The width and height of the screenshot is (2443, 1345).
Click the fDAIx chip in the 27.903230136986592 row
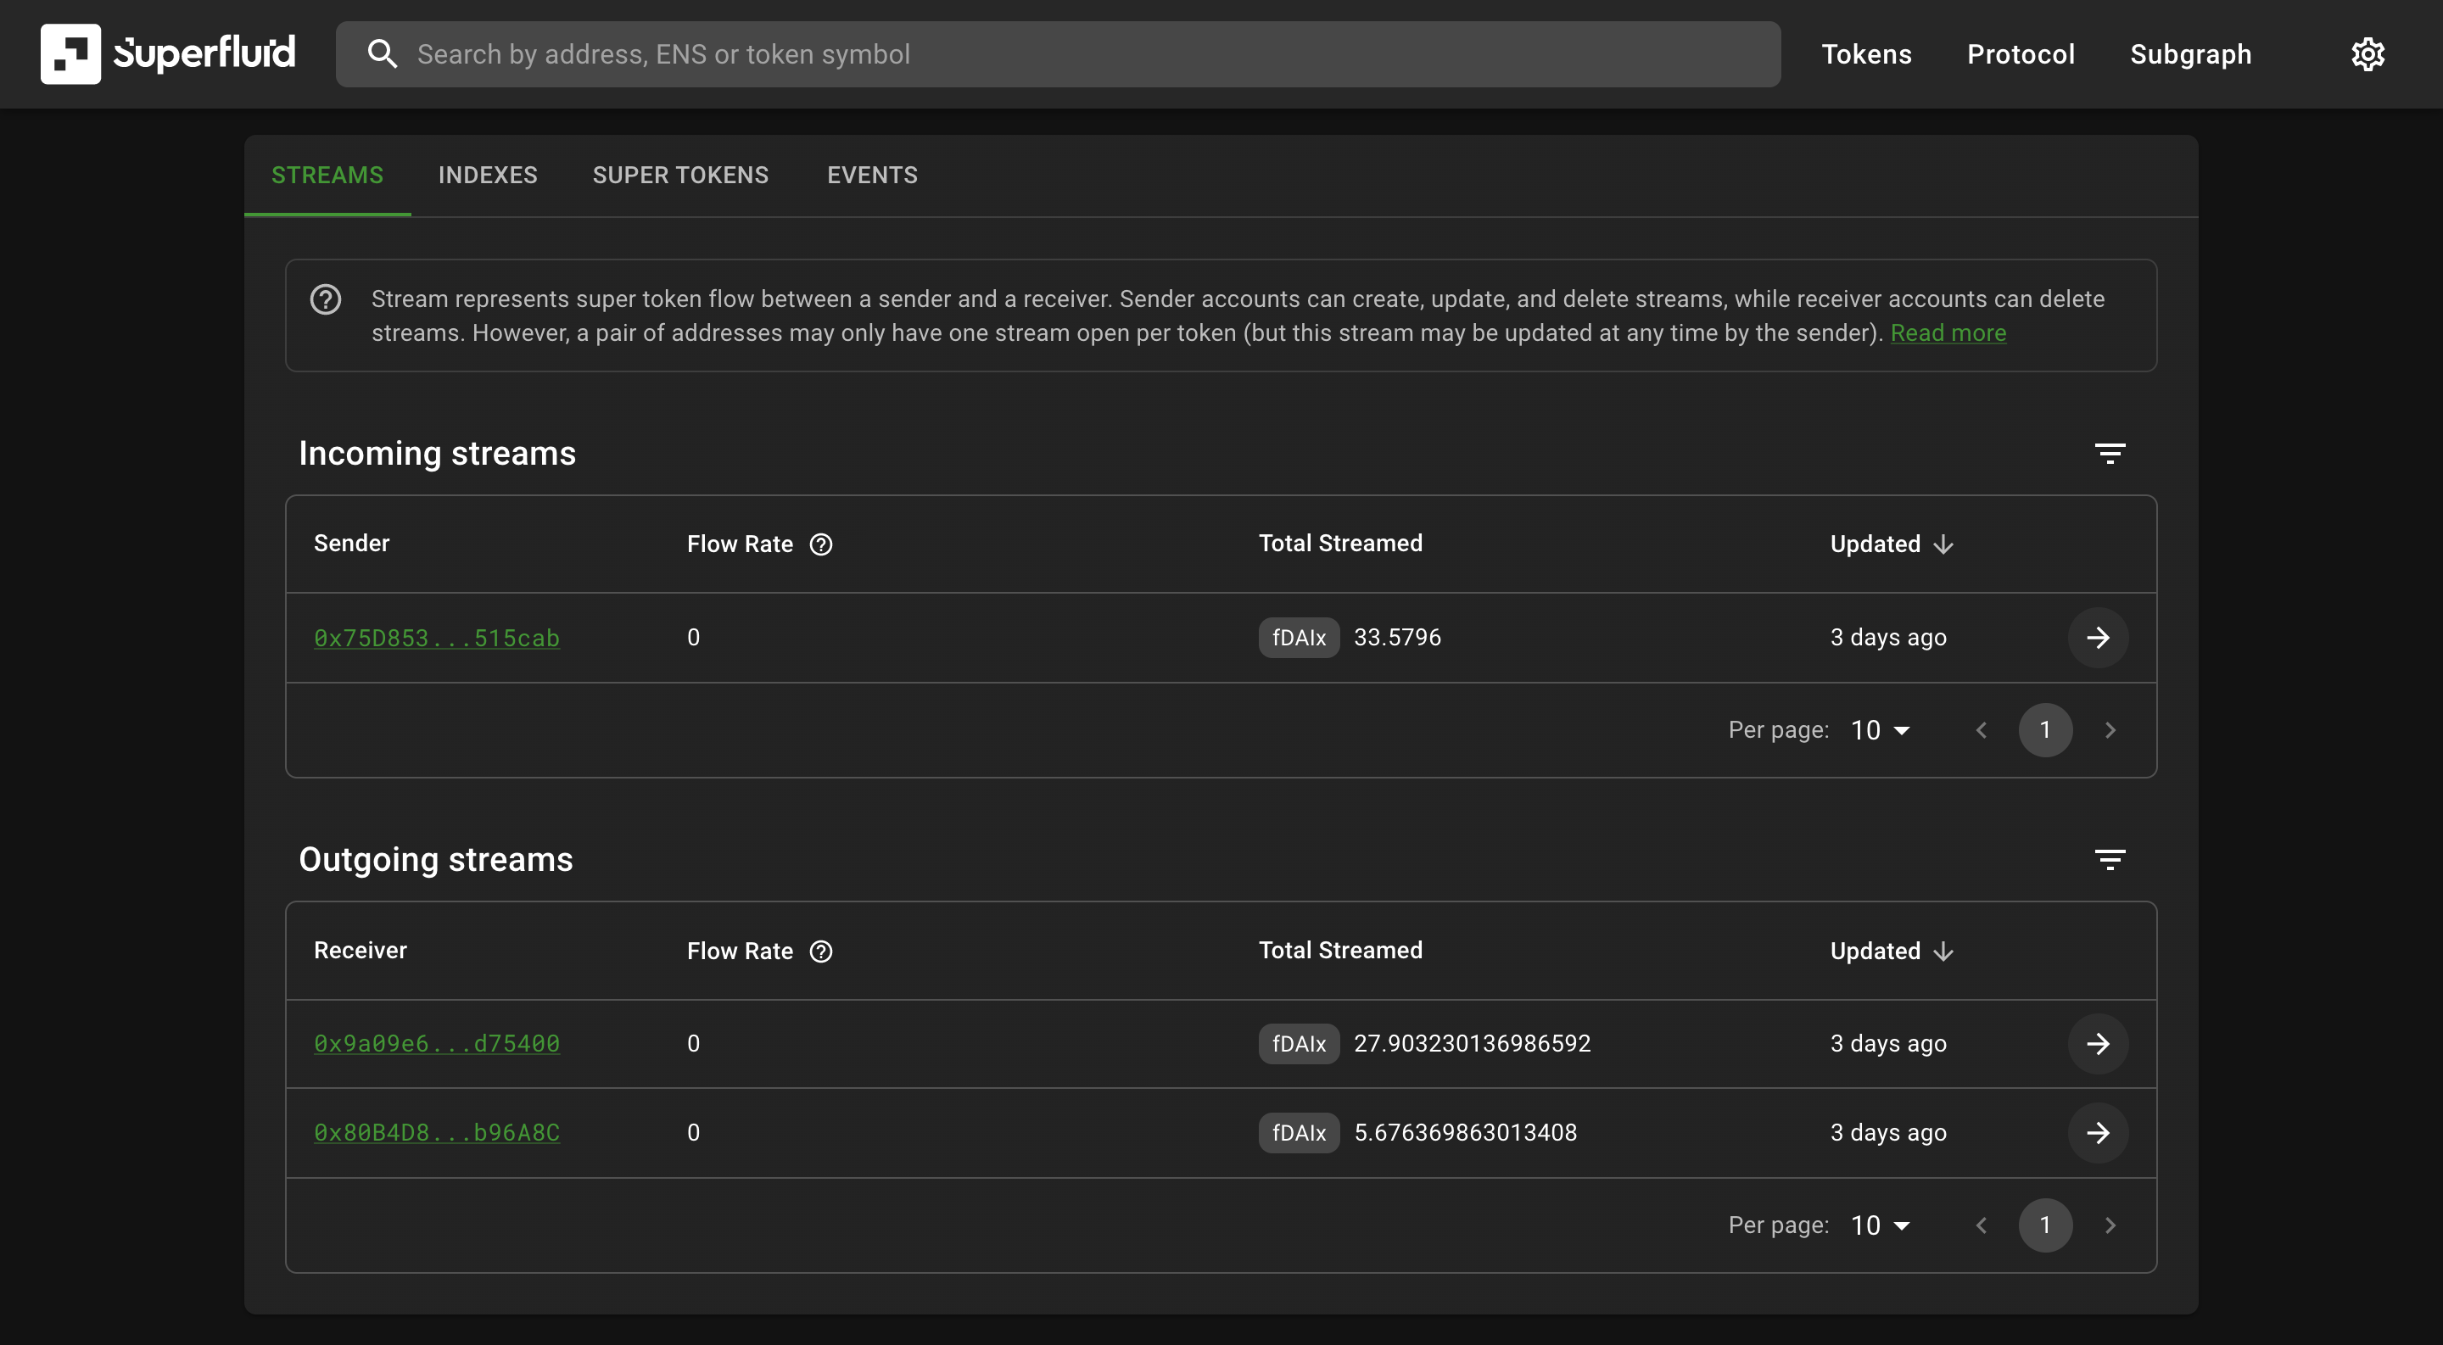point(1299,1044)
